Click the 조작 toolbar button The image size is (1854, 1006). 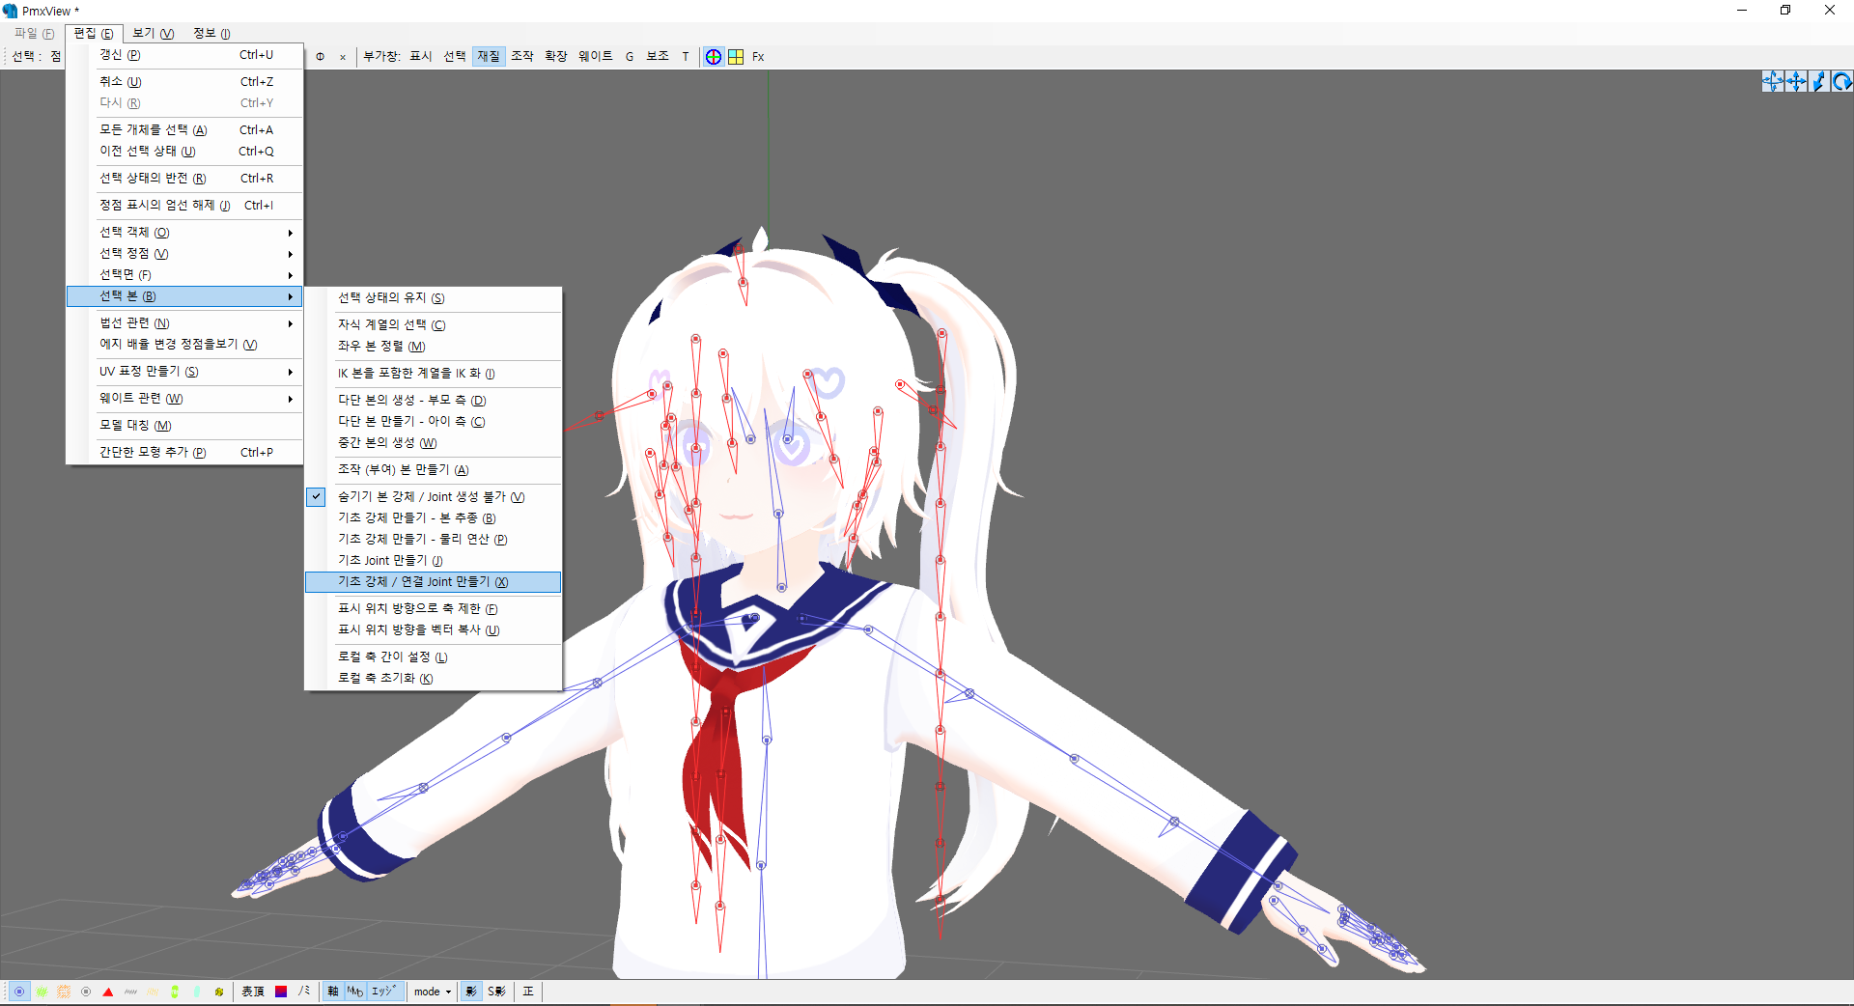[x=522, y=57]
